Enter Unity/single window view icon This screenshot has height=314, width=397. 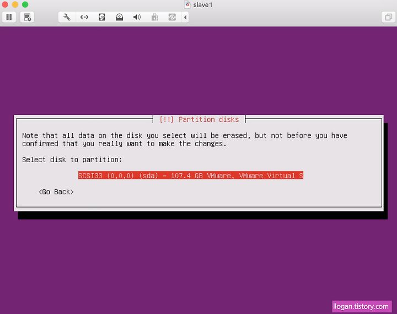(x=388, y=17)
